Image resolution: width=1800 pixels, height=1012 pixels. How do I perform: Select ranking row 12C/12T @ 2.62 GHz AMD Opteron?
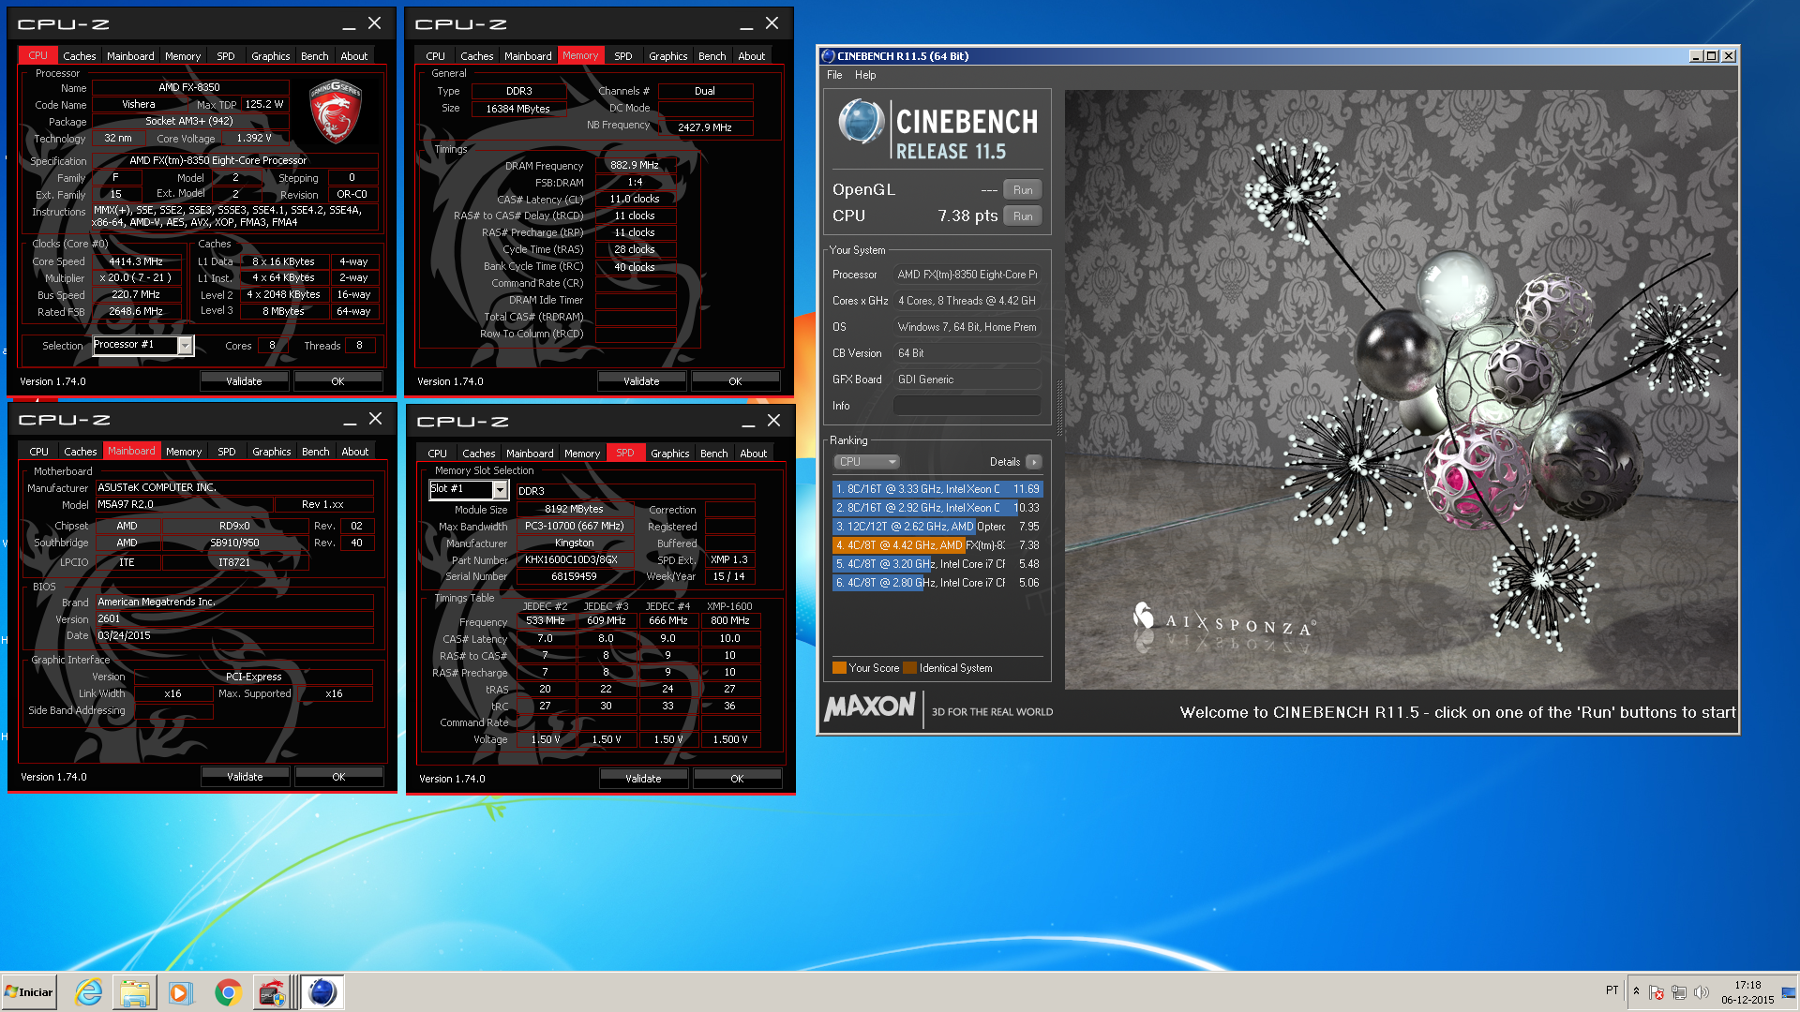pos(937,527)
